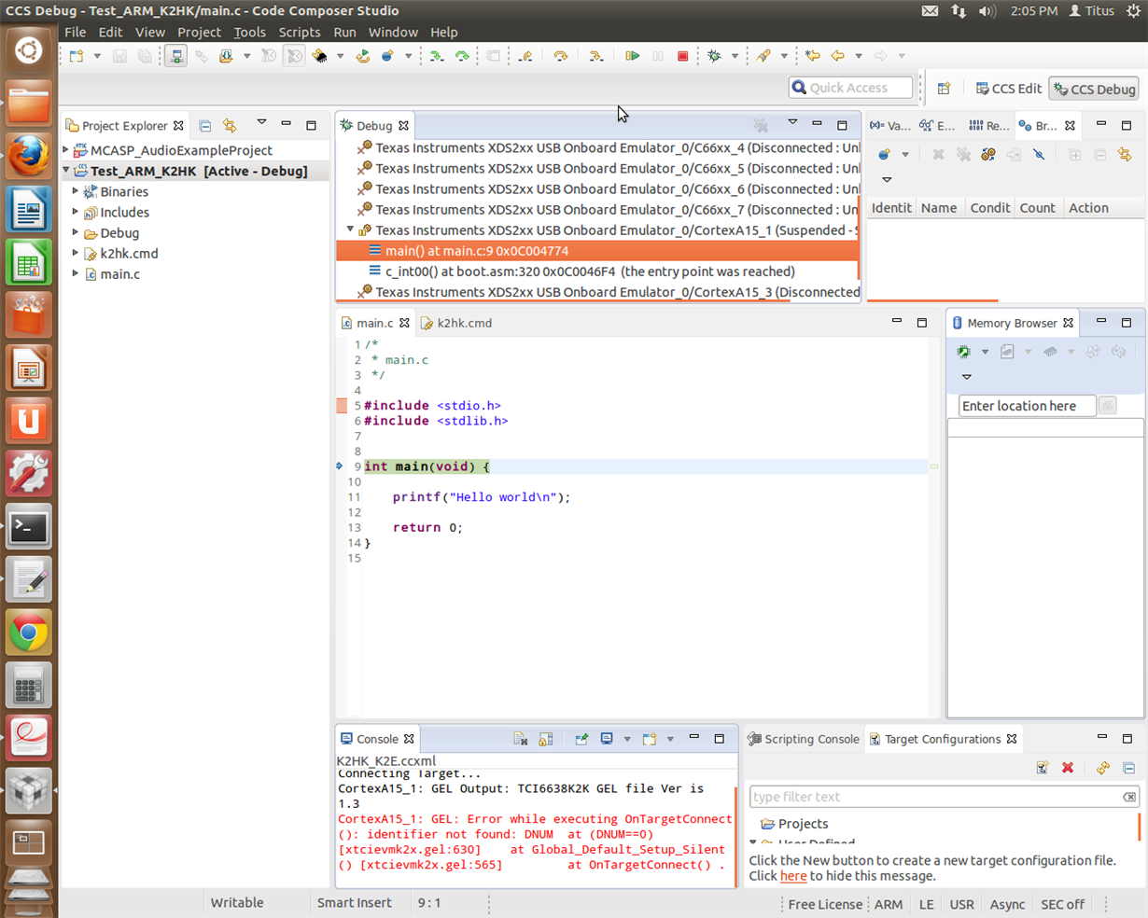Open Terminal from the Ubuntu launcher

[29, 528]
